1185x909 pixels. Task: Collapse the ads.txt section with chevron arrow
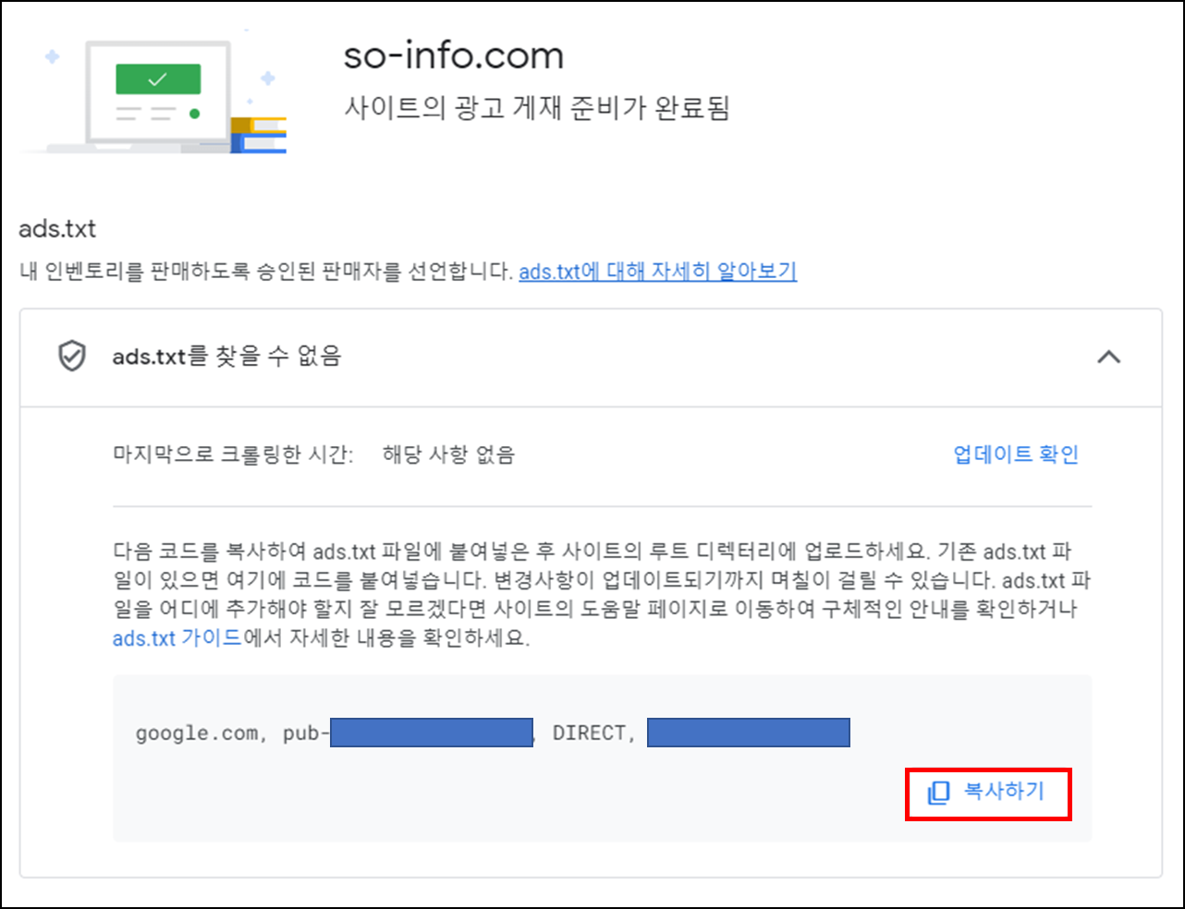1108,357
